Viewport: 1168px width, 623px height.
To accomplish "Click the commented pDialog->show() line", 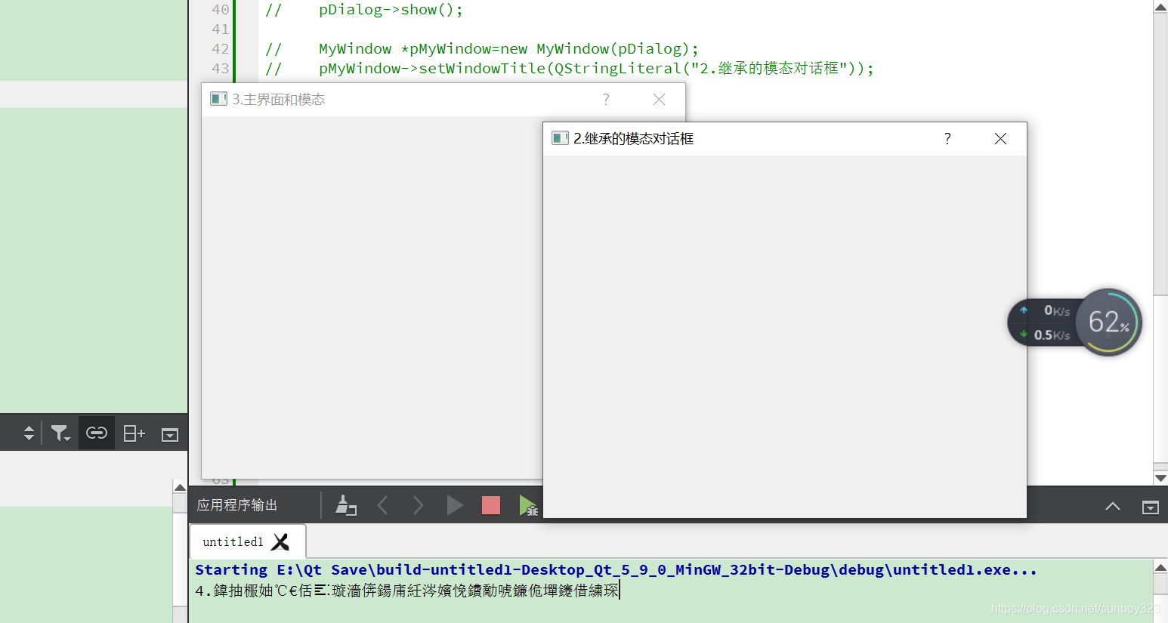I will (364, 10).
